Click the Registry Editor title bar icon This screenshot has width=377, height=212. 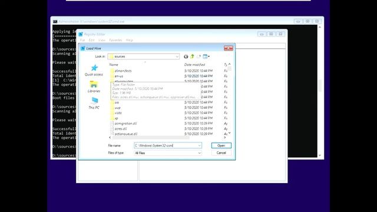[81, 34]
